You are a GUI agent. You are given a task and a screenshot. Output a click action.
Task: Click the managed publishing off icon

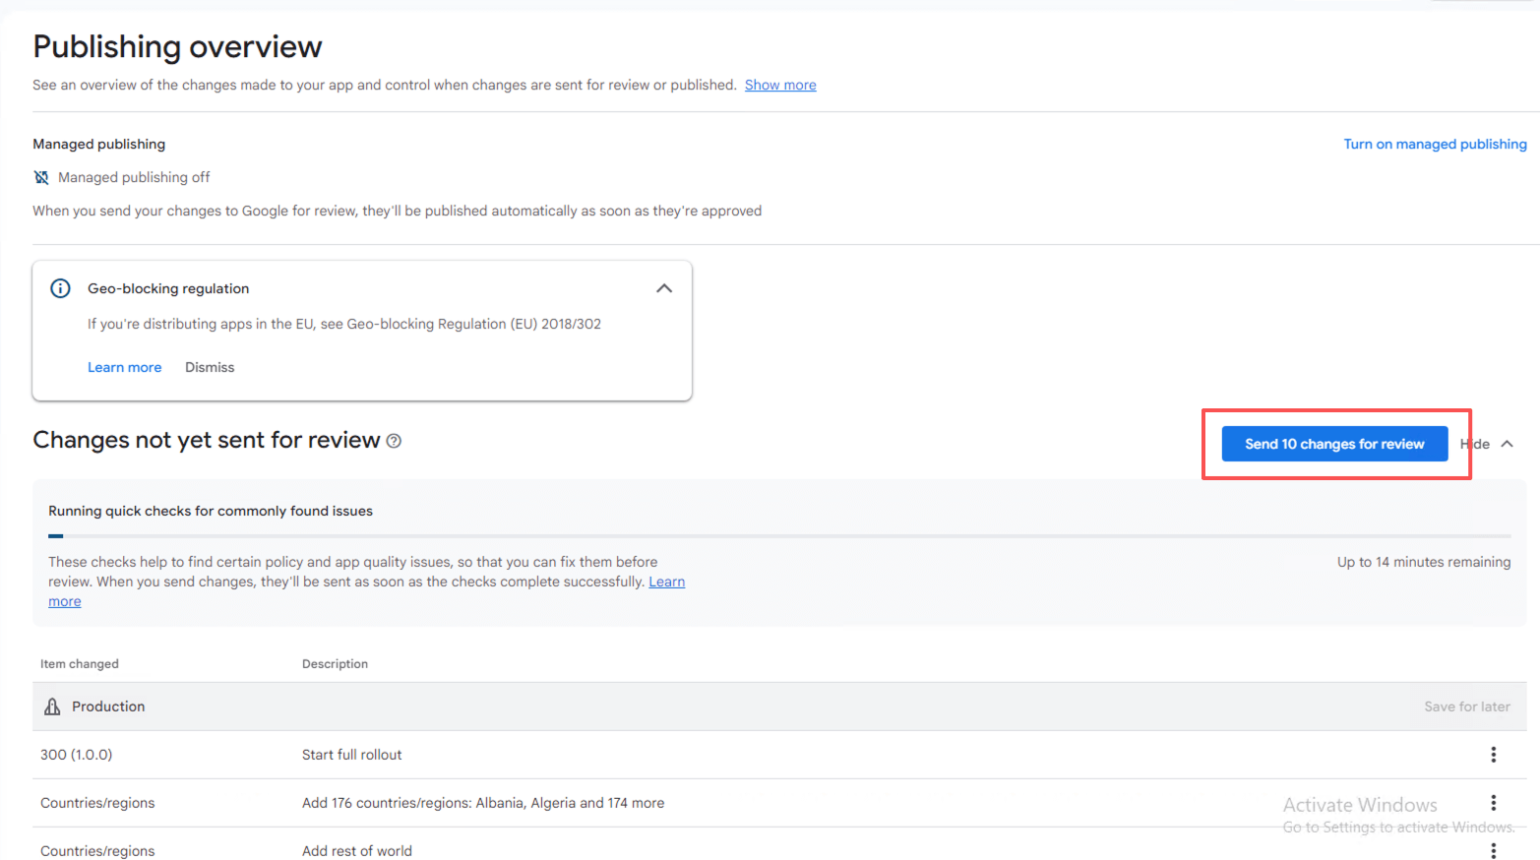(x=41, y=177)
